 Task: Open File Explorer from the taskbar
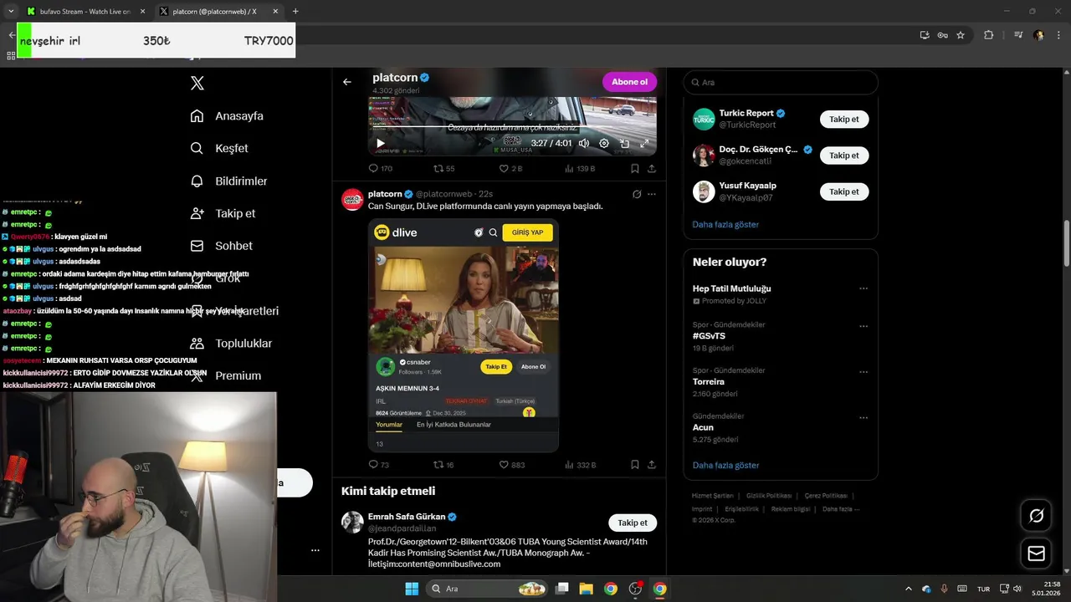tap(586, 589)
